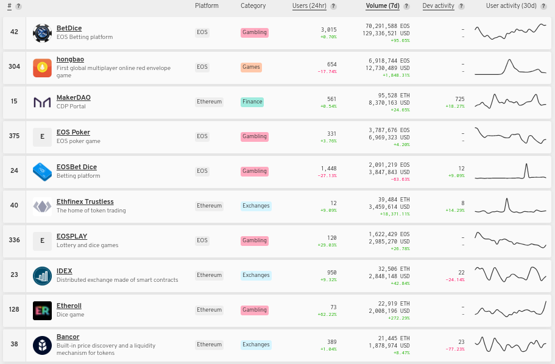Click the "User activity (30d)" header text

(511, 6)
